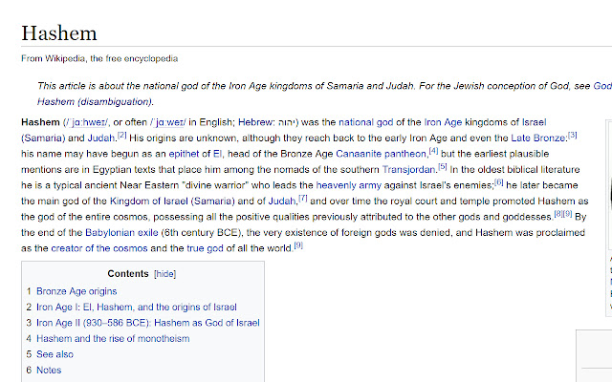Click the bold 'Hashem' at paragraph start

click(x=40, y=122)
